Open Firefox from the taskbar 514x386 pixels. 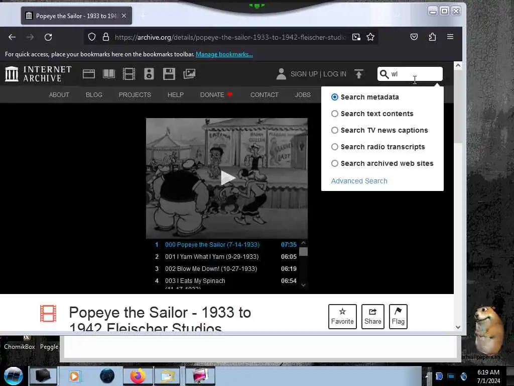pyautogui.click(x=138, y=376)
